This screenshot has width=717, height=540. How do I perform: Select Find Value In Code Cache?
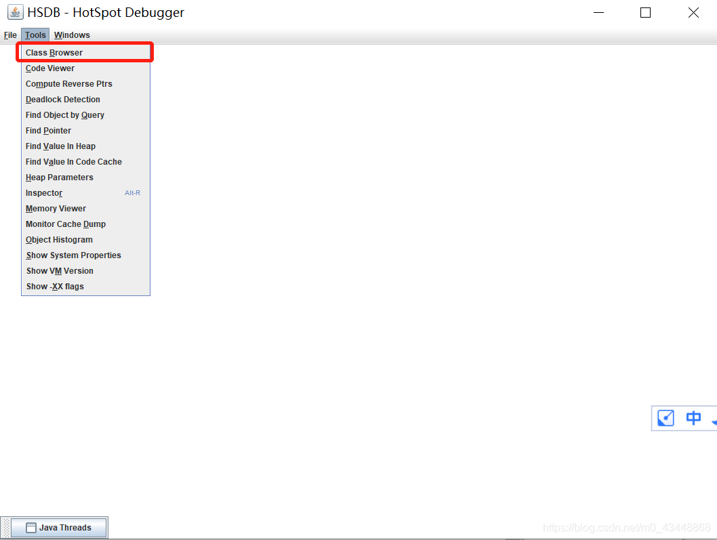tap(85, 161)
